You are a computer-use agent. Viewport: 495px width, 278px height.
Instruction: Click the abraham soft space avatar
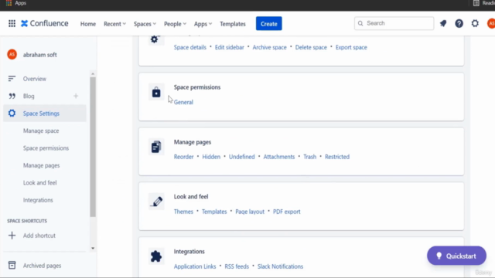point(12,55)
